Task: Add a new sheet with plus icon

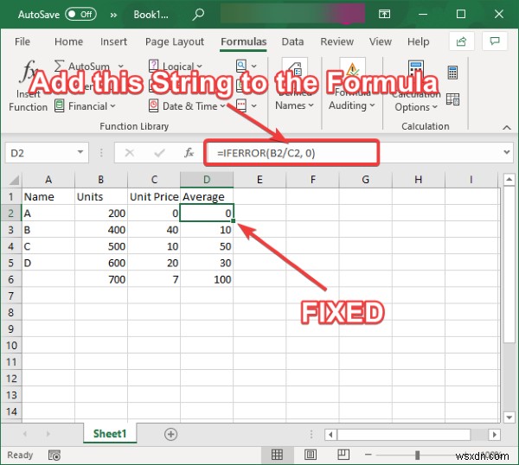Action: click(170, 434)
